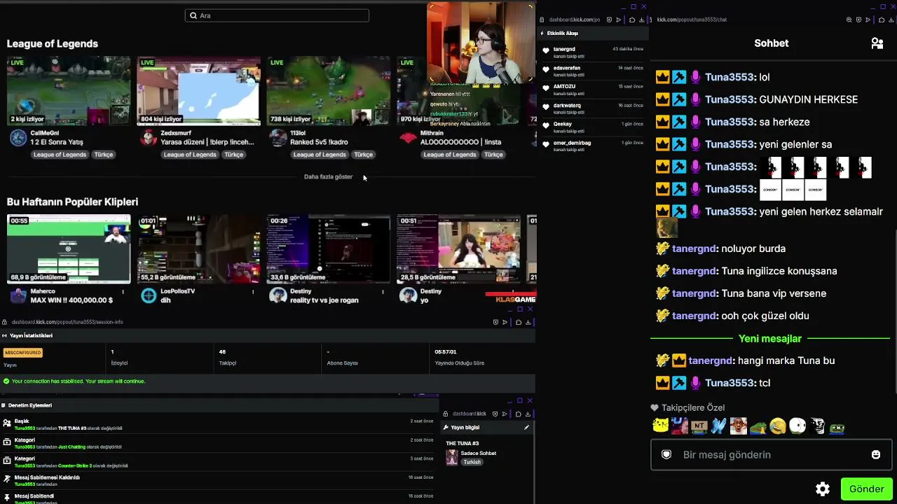Click the zoom magnifier icon in chat address bar

coord(849,20)
